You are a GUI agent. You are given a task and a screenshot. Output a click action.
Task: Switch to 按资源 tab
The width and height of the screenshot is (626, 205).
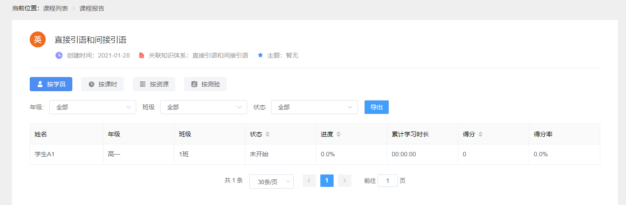[x=154, y=84]
